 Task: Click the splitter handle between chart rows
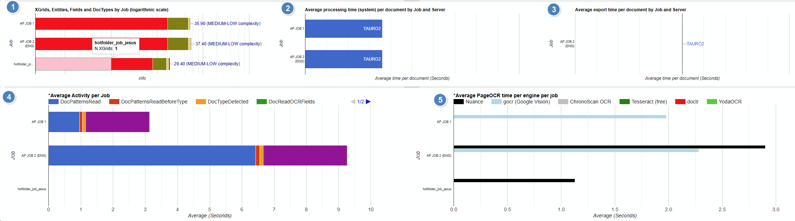pyautogui.click(x=412, y=87)
